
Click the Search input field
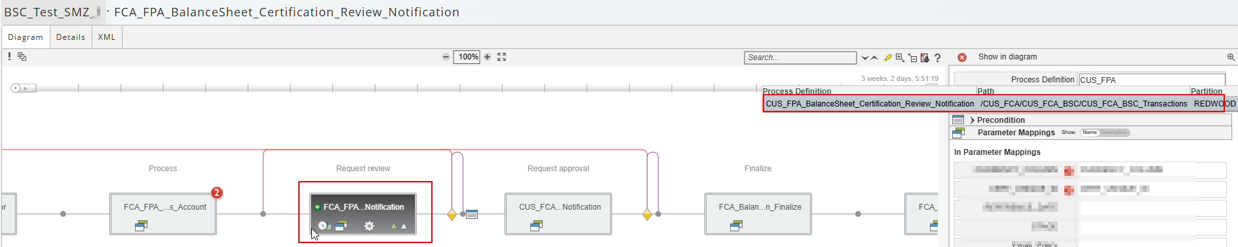(x=800, y=58)
